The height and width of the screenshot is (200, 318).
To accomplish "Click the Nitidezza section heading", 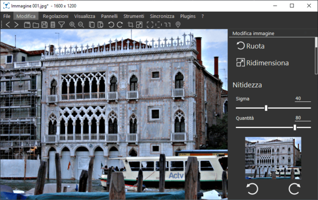I will 247,85.
